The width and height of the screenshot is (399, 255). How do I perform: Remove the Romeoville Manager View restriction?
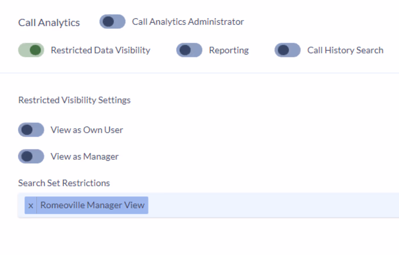pyautogui.click(x=31, y=205)
